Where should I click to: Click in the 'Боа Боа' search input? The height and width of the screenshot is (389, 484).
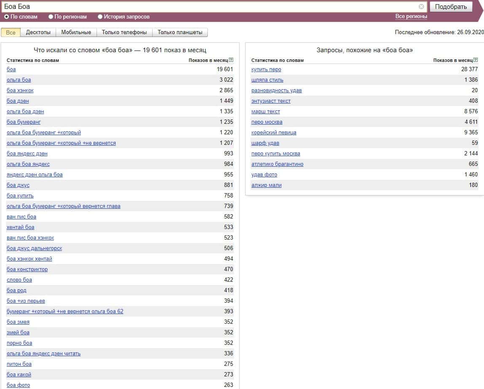[211, 7]
